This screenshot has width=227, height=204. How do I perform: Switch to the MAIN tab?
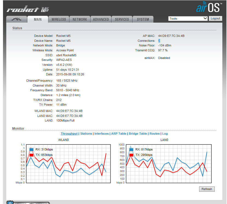click(x=38, y=19)
